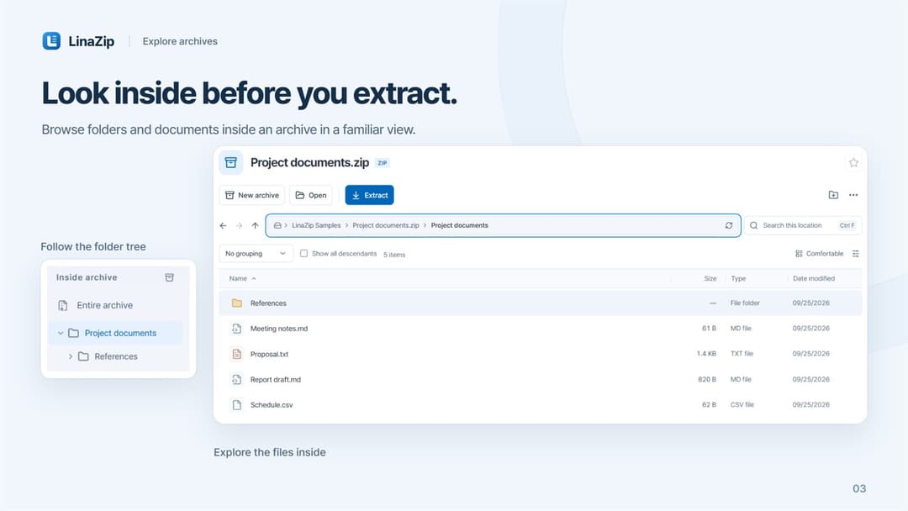Click the LinaZip logo icon

click(51, 41)
